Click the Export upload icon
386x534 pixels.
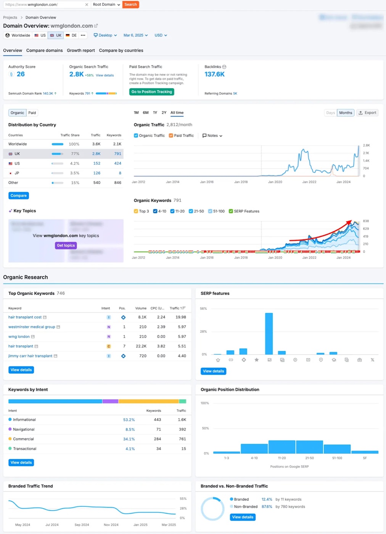click(x=360, y=113)
